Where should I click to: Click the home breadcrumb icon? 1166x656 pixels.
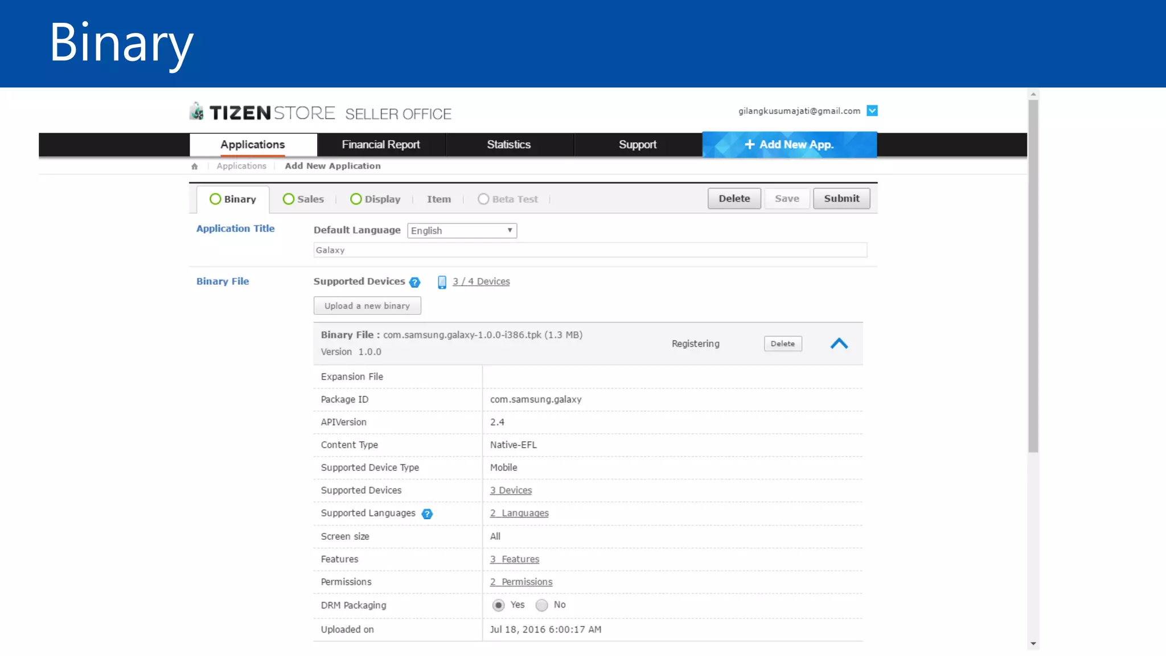pyautogui.click(x=195, y=166)
